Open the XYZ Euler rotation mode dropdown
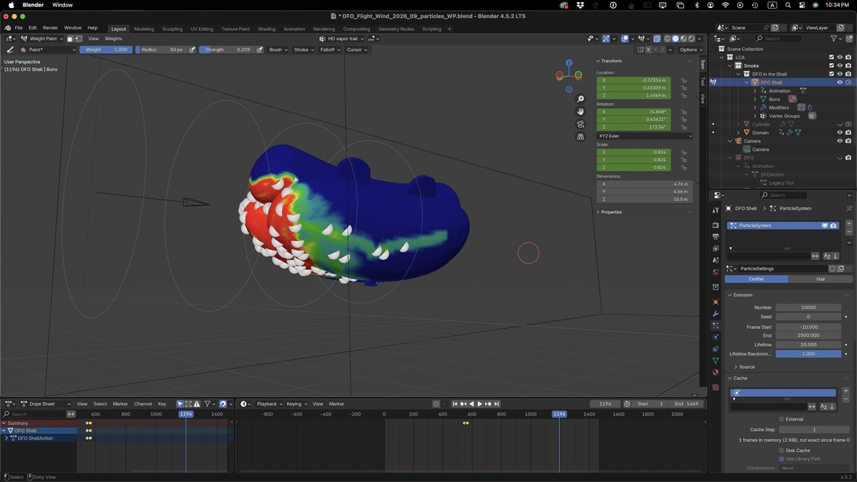The height and width of the screenshot is (482, 857). [x=644, y=136]
